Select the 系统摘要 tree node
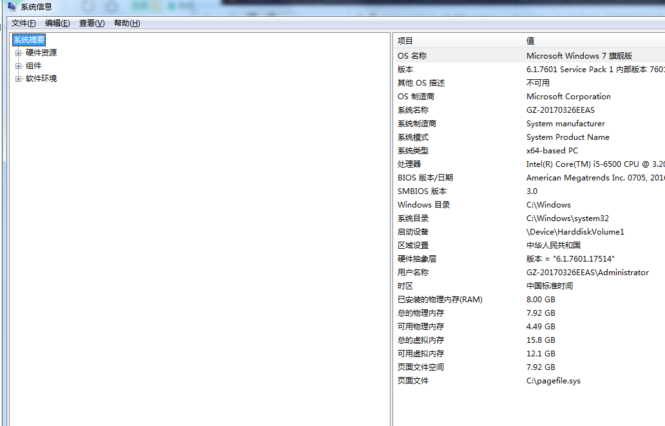Viewport: 665px width, 426px height. pyautogui.click(x=29, y=40)
